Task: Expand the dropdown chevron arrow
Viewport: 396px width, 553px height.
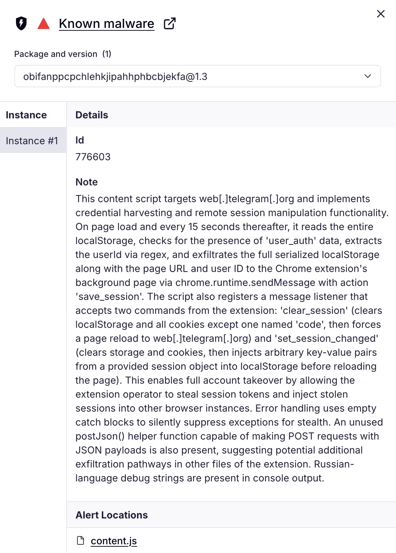Action: (x=368, y=76)
